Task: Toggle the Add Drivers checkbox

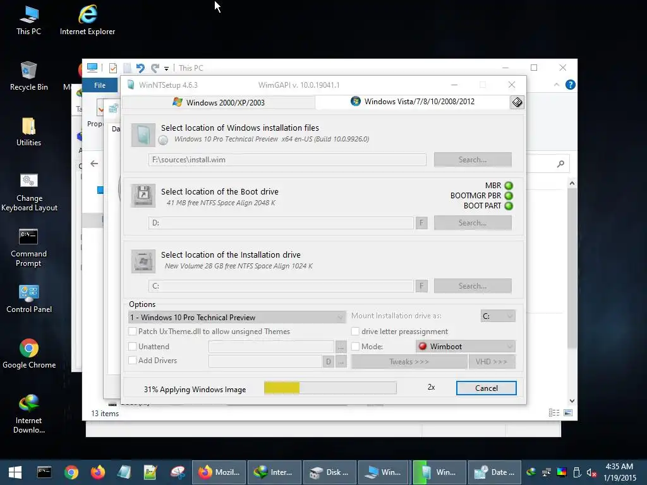Action: (133, 360)
